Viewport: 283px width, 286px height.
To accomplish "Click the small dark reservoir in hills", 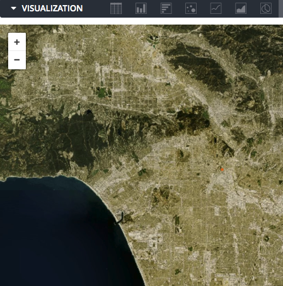I will (89, 112).
